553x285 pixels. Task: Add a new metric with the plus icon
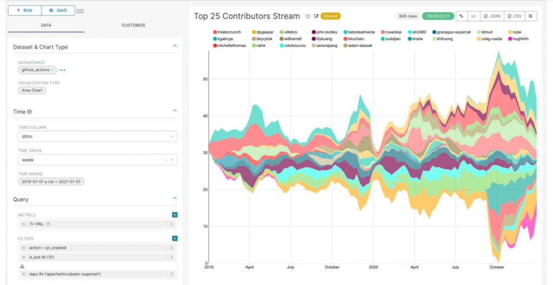pyautogui.click(x=174, y=215)
